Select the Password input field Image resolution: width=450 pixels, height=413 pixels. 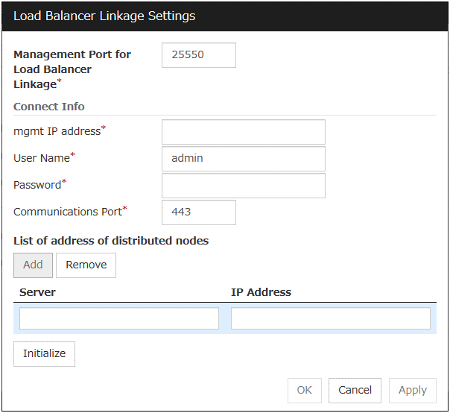pyautogui.click(x=243, y=186)
